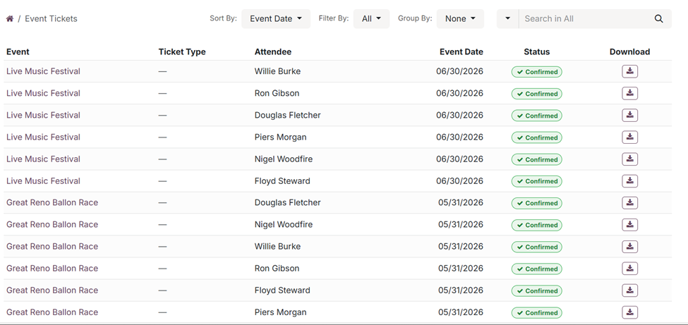This screenshot has height=325, width=688.
Task: Click the Event Tickets breadcrumb
Action: pos(51,19)
